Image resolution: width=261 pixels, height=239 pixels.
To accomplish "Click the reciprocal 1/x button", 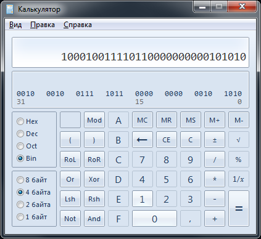I will [239, 179].
